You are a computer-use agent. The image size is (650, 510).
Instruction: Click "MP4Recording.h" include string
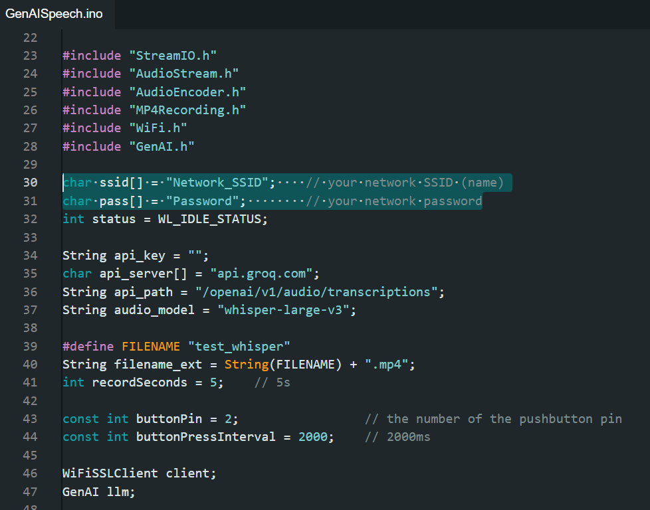coord(187,110)
